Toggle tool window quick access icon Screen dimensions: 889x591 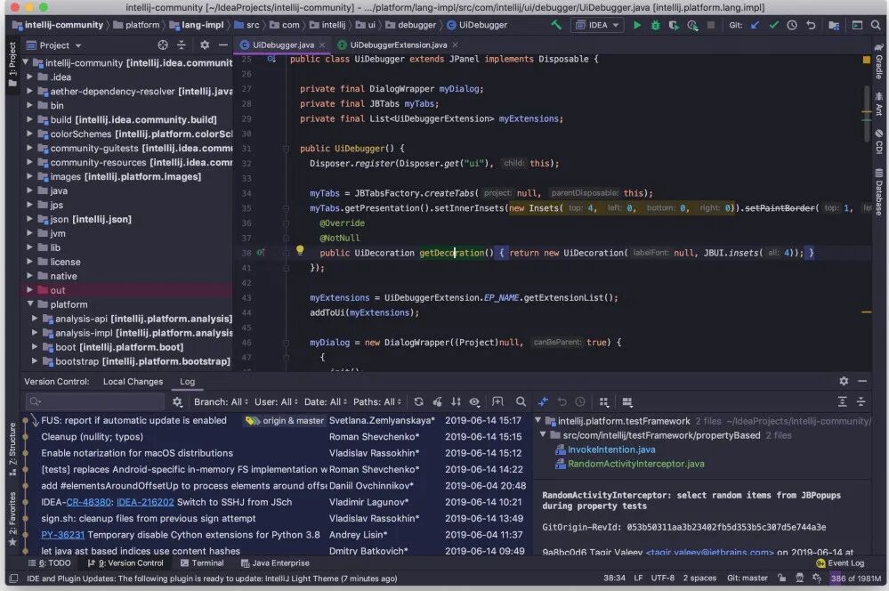click(x=13, y=579)
